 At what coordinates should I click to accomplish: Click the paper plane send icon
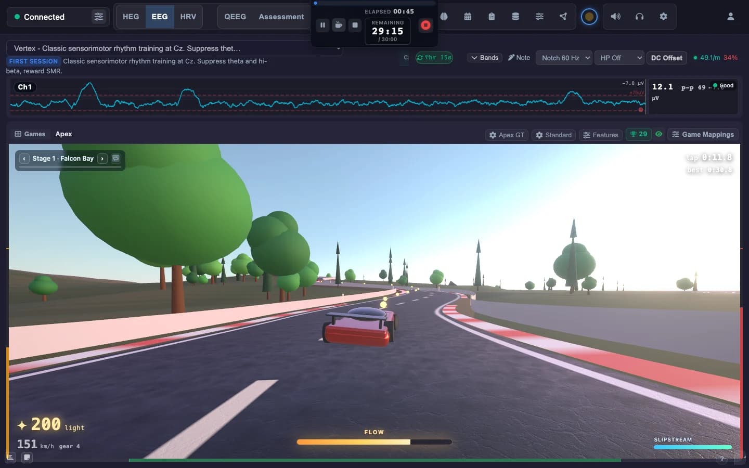(x=563, y=17)
